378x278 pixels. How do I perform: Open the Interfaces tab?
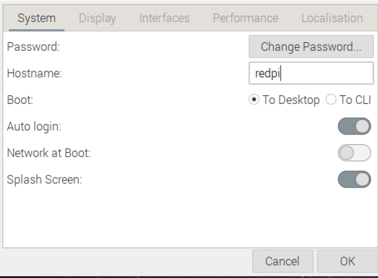tap(164, 18)
